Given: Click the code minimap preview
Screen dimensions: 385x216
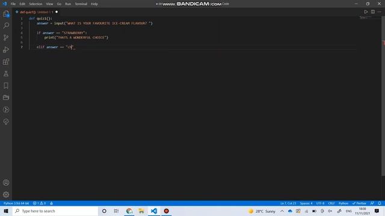Looking at the screenshot, I should [x=366, y=17].
